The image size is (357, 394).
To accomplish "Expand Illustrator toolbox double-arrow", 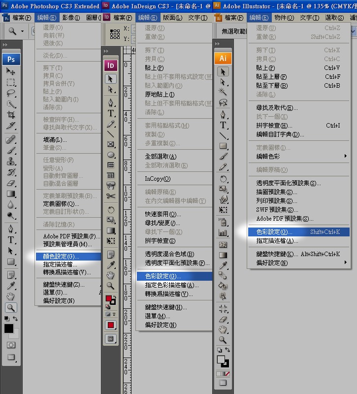I will pyautogui.click(x=217, y=43).
